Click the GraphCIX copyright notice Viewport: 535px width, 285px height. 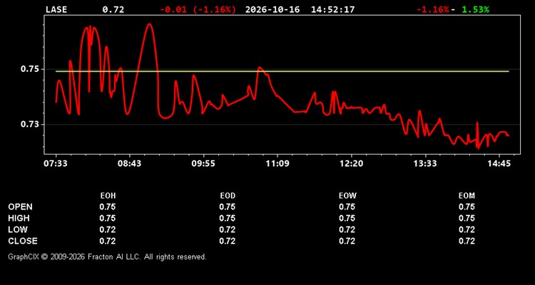(x=107, y=256)
